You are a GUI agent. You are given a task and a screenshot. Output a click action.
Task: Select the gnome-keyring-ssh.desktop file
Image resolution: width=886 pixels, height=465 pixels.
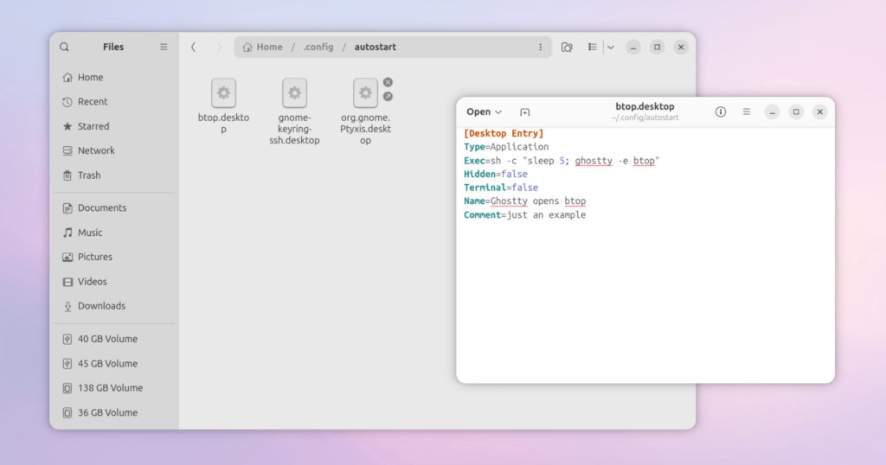pos(294,93)
